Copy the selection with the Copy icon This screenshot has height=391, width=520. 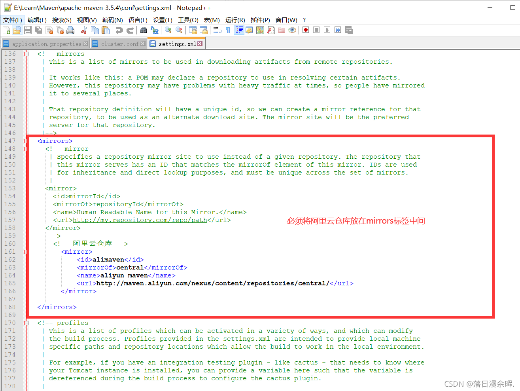(95, 30)
